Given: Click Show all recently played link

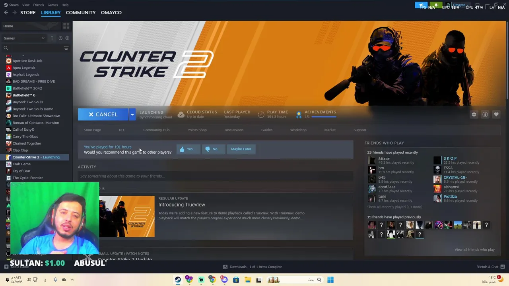Looking at the screenshot, I should pos(394,207).
